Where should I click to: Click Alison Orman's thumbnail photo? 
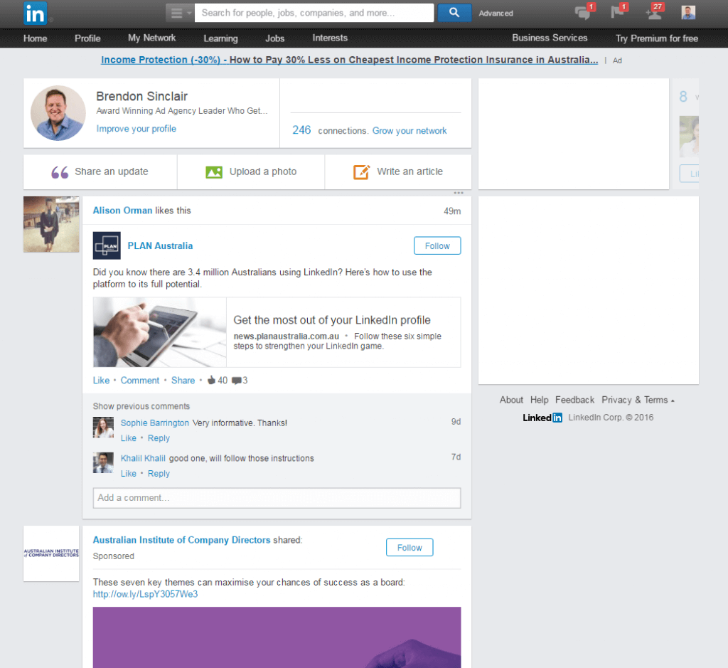coord(51,224)
